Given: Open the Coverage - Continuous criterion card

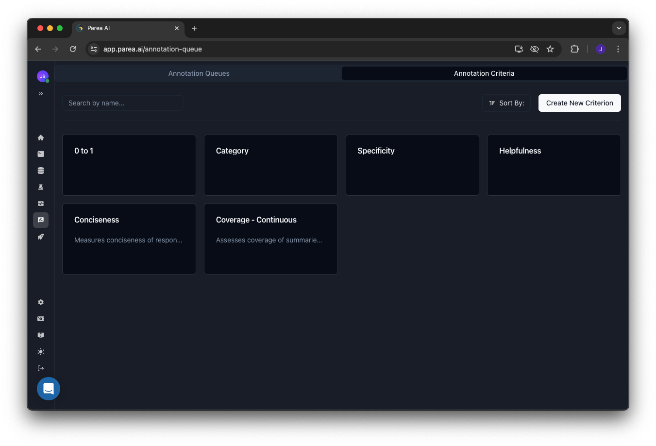Looking at the screenshot, I should tap(271, 239).
